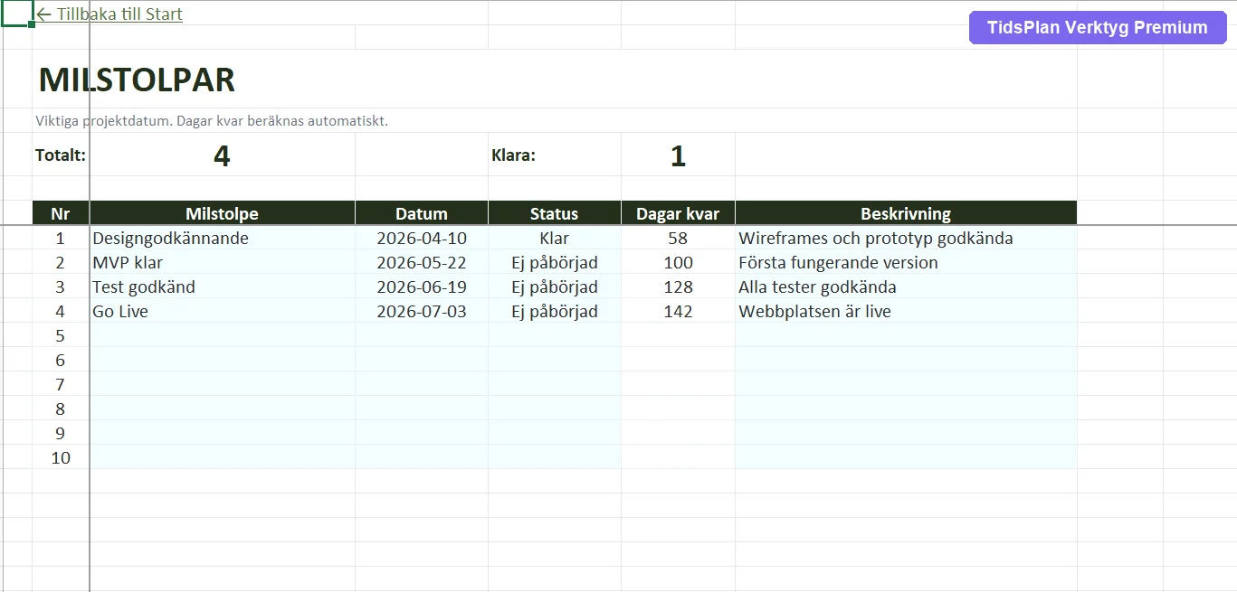Click the Totalt count value 4
Screen dimensions: 1237x592
[x=222, y=155]
